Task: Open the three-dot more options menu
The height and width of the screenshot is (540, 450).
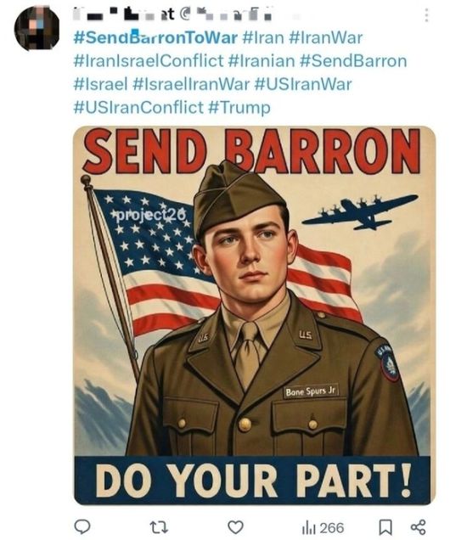Action: pos(426,15)
